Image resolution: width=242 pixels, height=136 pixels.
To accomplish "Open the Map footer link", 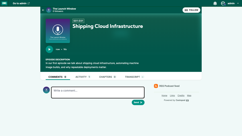I will pos(189,95).
